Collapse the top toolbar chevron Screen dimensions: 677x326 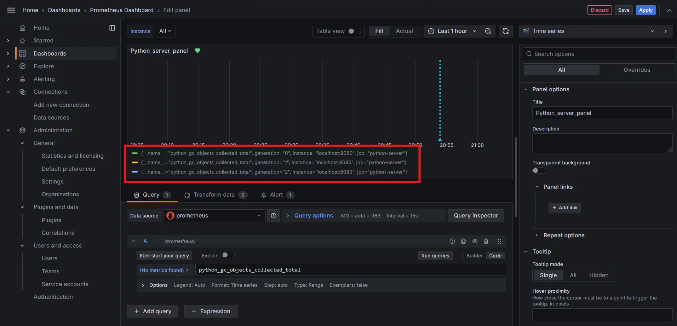[x=669, y=10]
